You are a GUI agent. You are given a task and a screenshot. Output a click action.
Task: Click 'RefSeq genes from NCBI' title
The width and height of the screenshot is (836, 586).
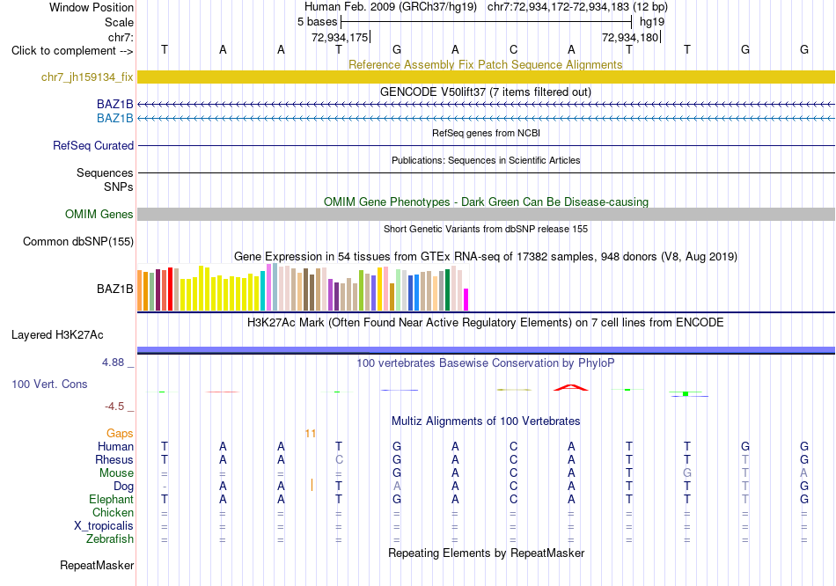(486, 133)
